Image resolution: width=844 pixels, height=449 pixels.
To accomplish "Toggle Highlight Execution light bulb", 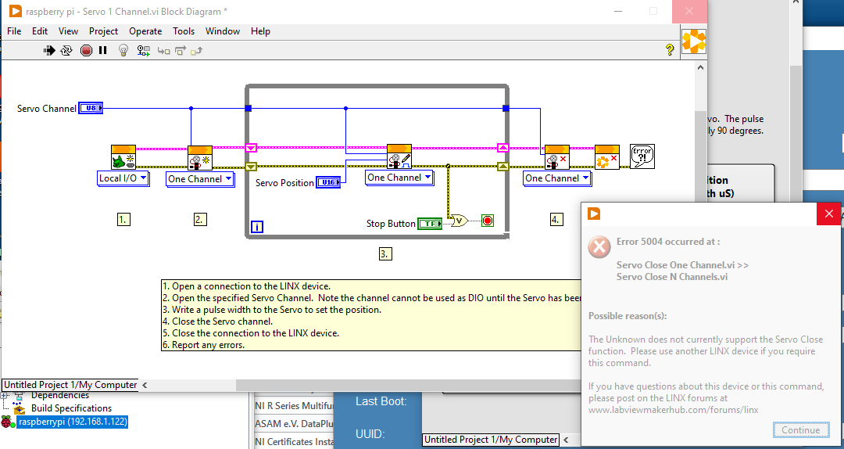I will coord(123,50).
